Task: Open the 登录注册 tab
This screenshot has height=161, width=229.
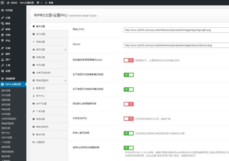Action: tap(49, 88)
